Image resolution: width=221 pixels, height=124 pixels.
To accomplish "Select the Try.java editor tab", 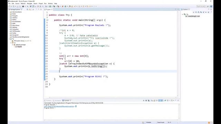I will (x=48, y=9).
